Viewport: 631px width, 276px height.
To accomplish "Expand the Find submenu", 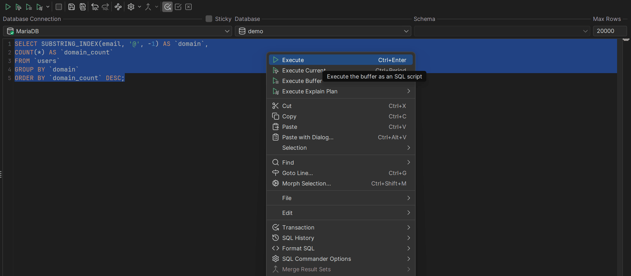I will click(341, 162).
